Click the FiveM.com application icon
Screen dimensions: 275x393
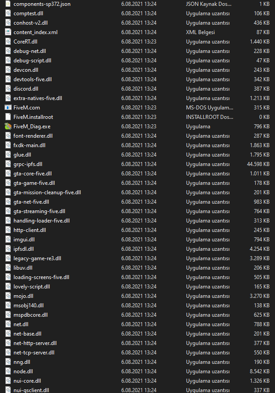point(8,108)
